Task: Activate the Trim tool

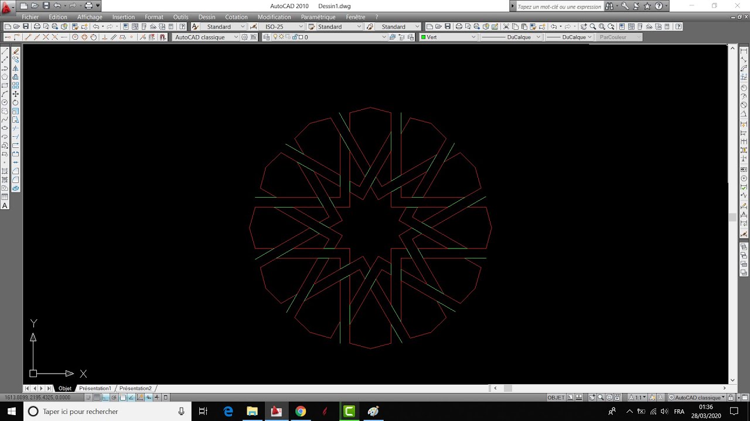Action: tap(15, 128)
